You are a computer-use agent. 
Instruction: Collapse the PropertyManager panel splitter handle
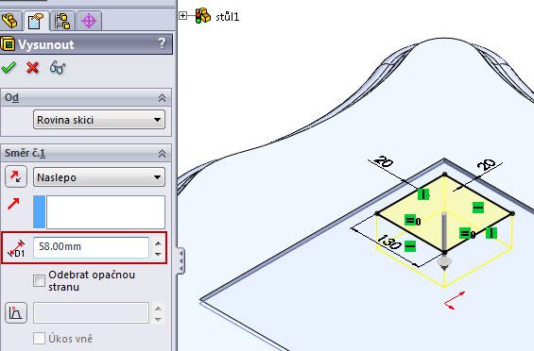point(181,260)
